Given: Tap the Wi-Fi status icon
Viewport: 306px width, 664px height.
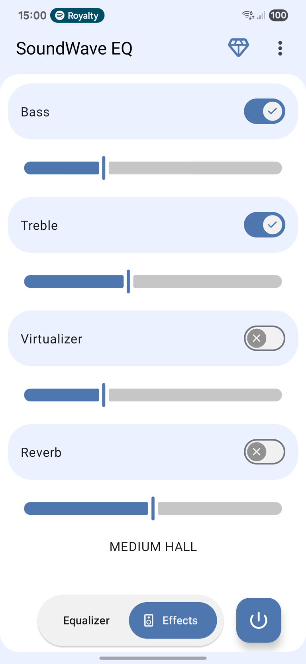Looking at the screenshot, I should [248, 16].
